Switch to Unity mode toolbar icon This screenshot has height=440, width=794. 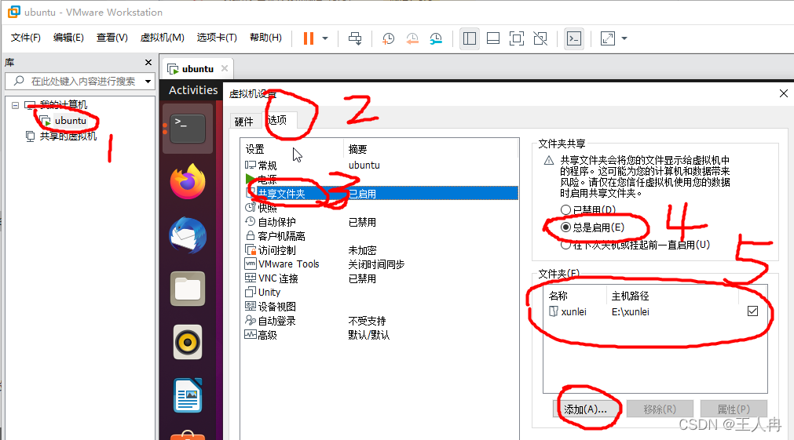(x=540, y=38)
